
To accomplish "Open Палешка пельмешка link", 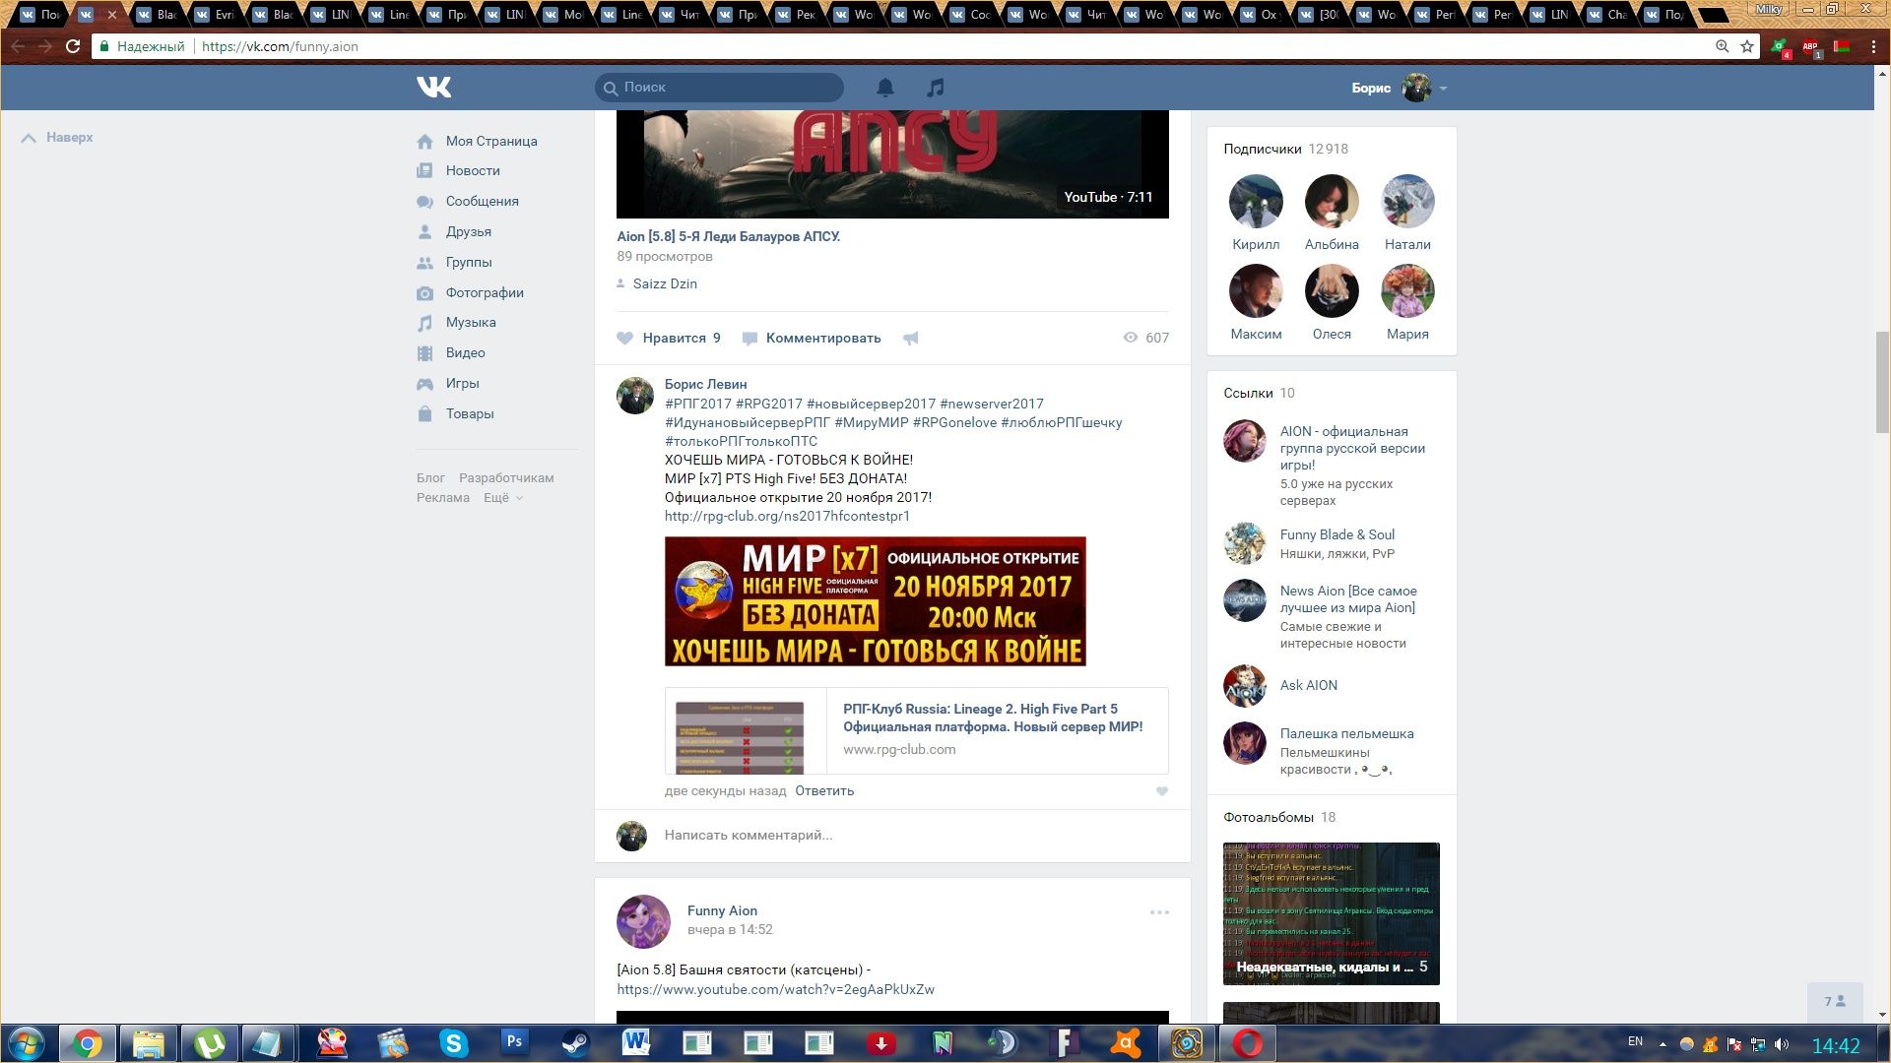I will pos(1346,733).
